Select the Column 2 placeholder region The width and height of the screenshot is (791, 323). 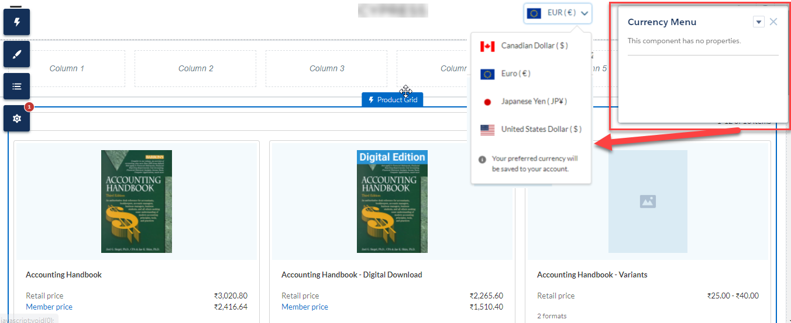(x=195, y=68)
